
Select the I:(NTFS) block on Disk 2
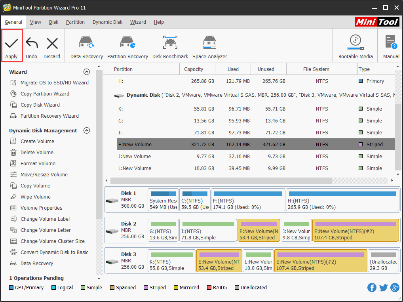(x=208, y=231)
